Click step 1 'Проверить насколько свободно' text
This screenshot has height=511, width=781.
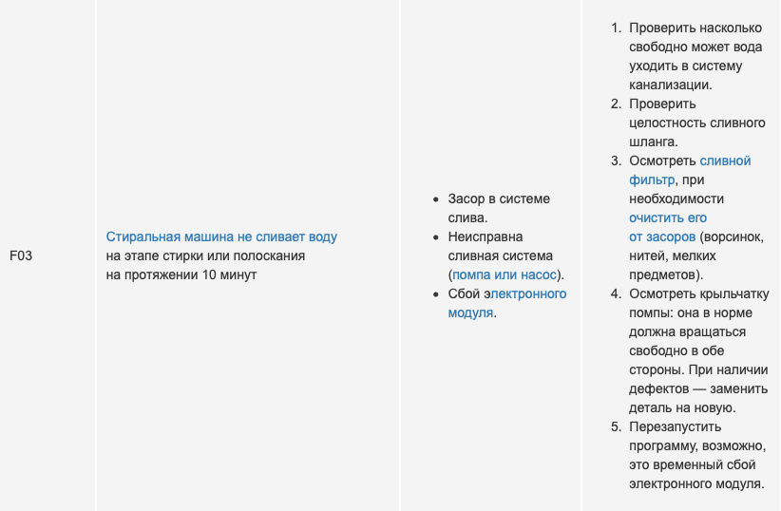[695, 37]
